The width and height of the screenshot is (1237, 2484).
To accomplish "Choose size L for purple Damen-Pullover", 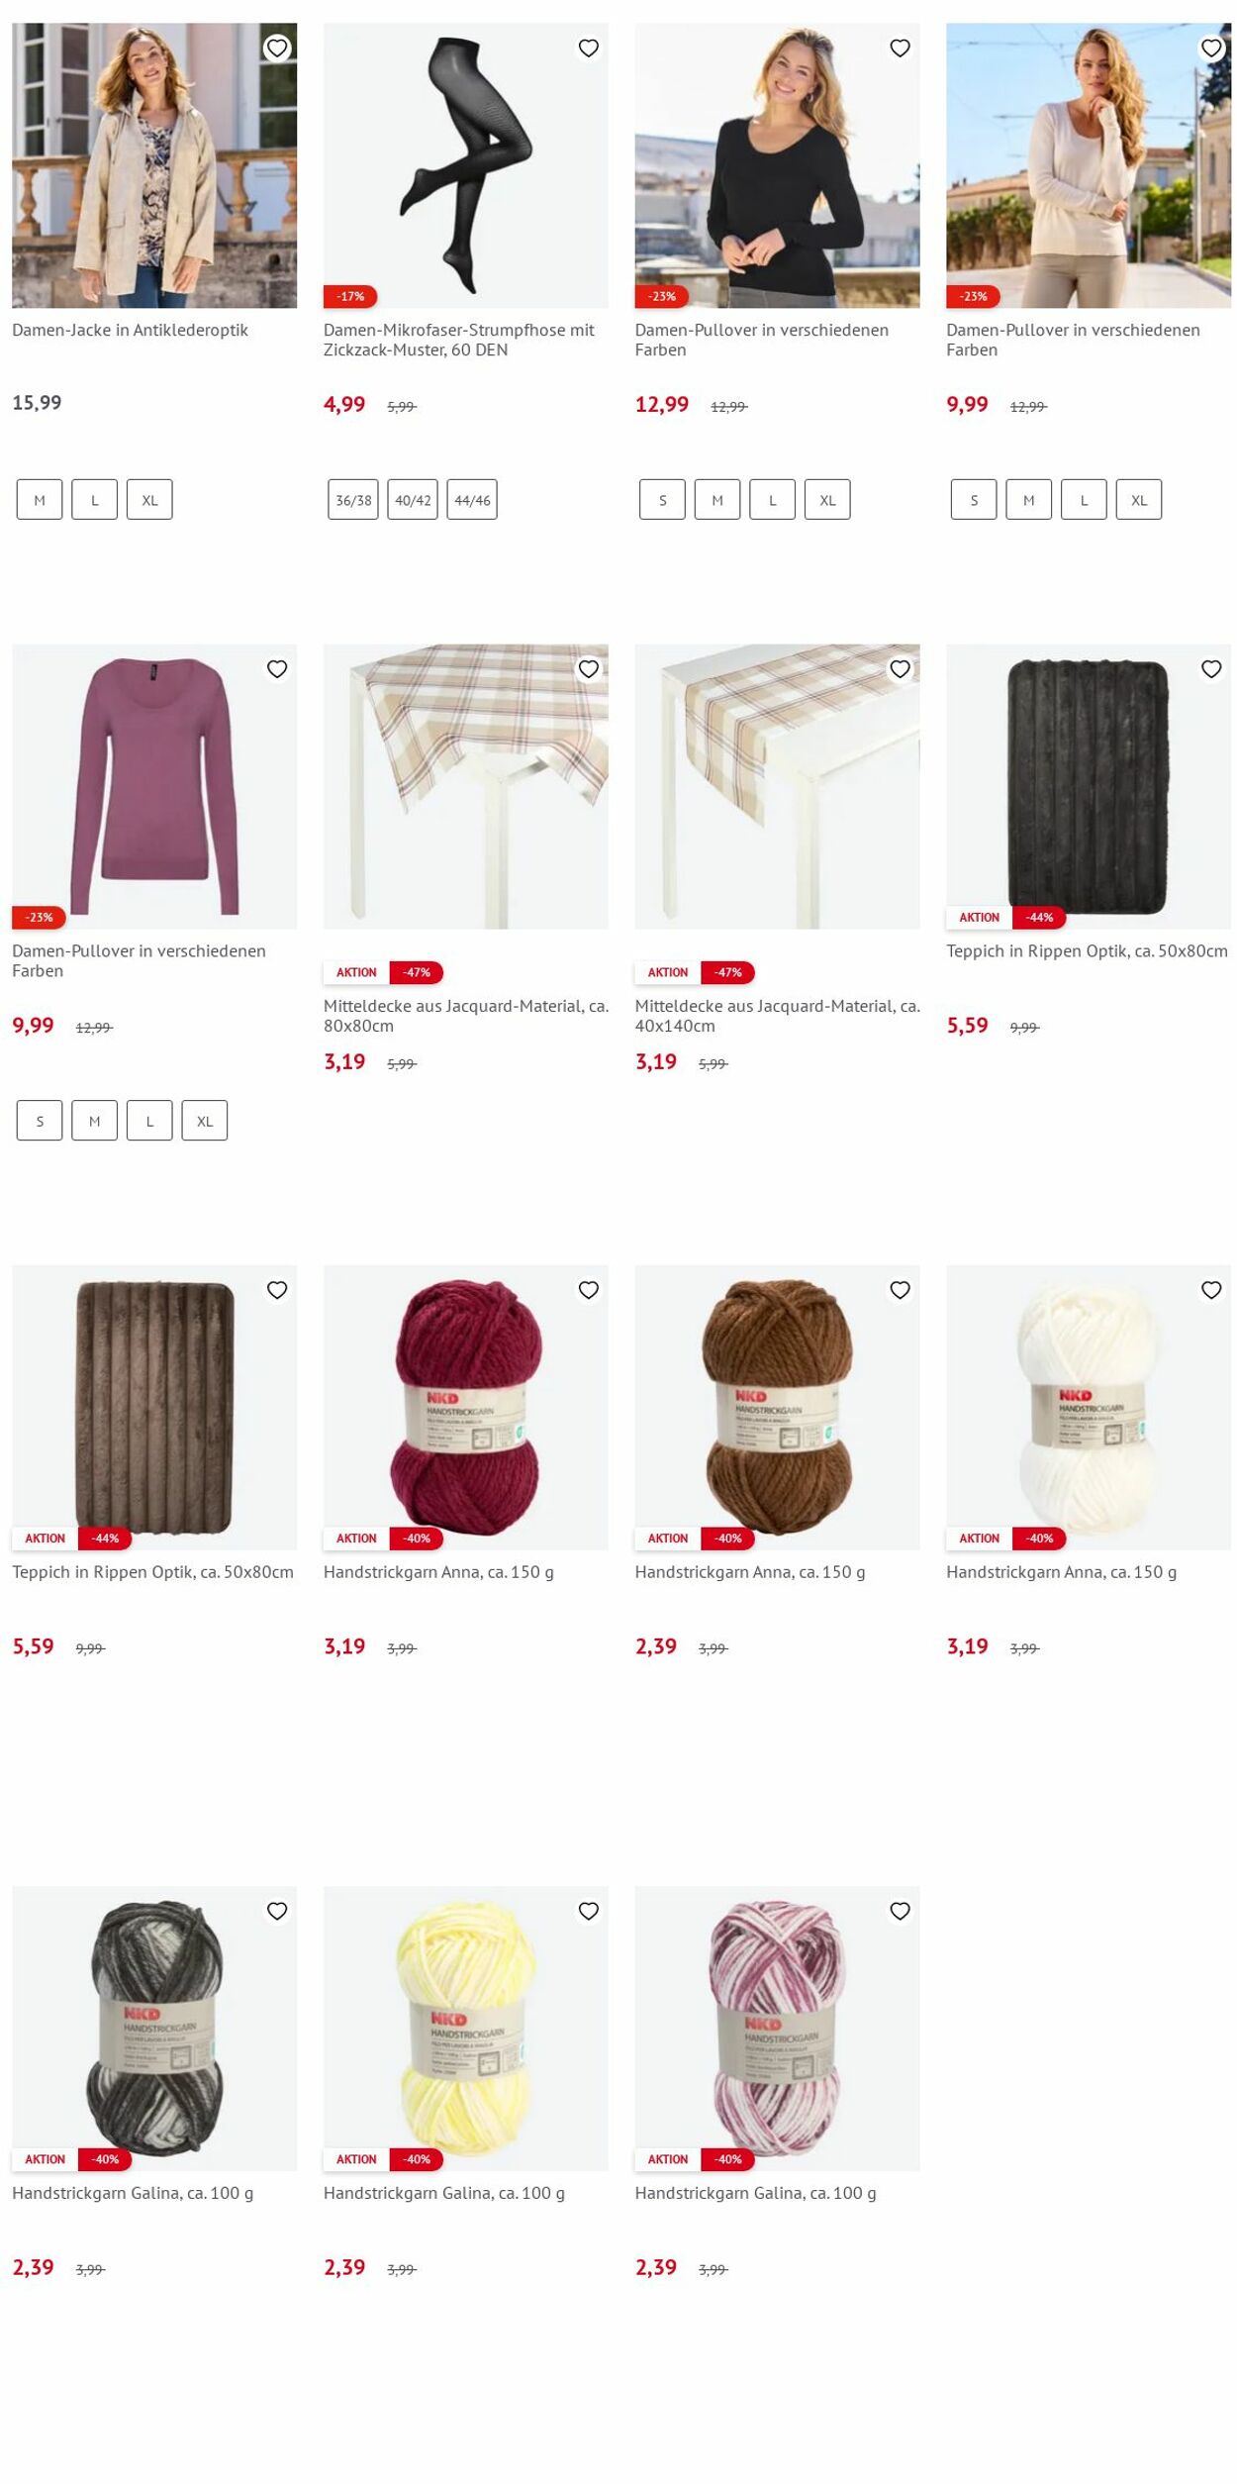I will click(x=149, y=1121).
